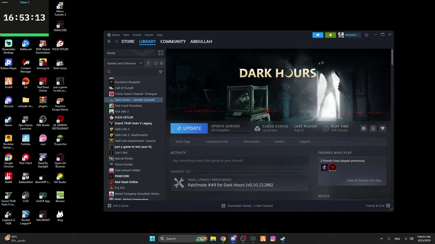
Task: Open the Dark Hours Store Page link
Action: [x=183, y=142]
